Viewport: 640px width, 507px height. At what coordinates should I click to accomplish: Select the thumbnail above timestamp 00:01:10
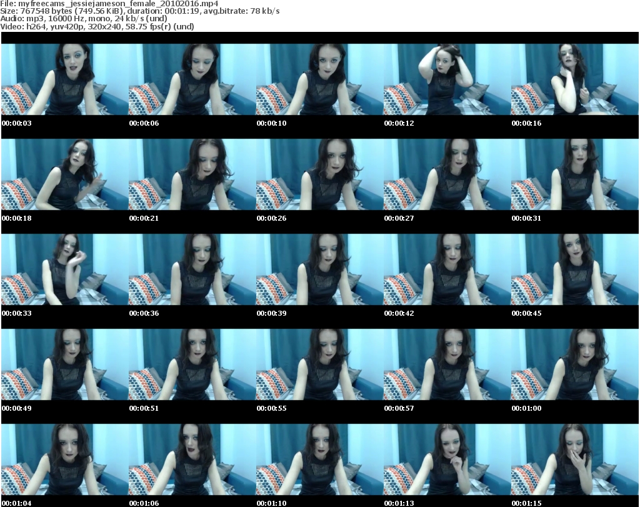tap(319, 459)
